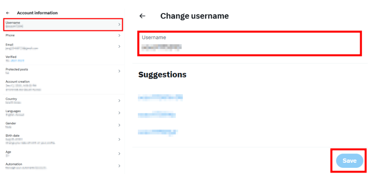This screenshot has height=183, width=371.
Task: Click the chevron beside Birth date
Action: [x=119, y=139]
